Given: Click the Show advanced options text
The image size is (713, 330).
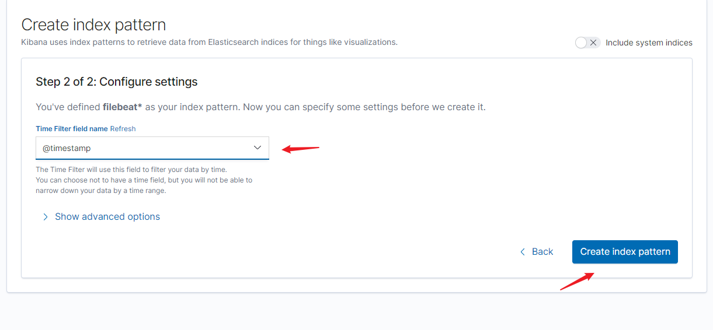Looking at the screenshot, I should 107,217.
